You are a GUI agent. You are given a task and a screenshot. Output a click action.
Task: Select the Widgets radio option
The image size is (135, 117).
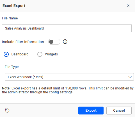(x=40, y=54)
